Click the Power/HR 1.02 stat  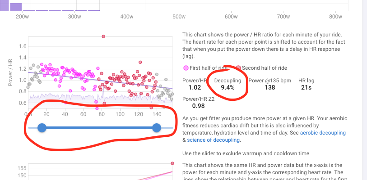[195, 84]
